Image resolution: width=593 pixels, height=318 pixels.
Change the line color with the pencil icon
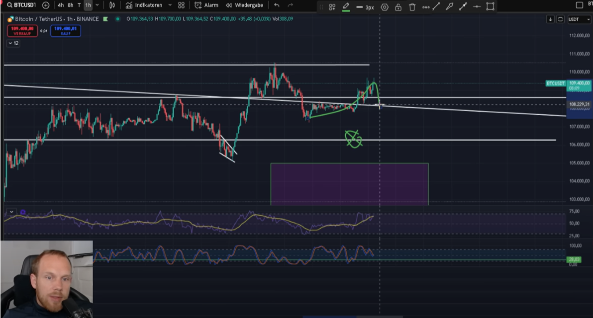point(346,7)
